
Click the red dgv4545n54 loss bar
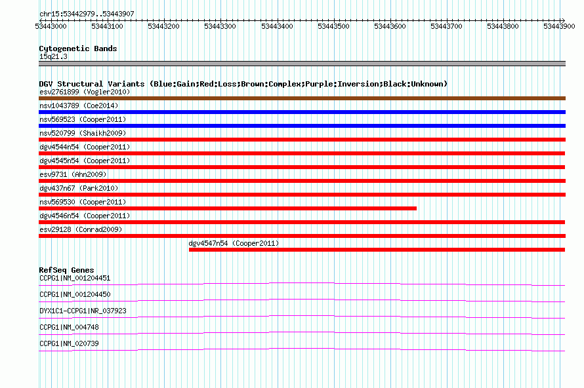302,167
